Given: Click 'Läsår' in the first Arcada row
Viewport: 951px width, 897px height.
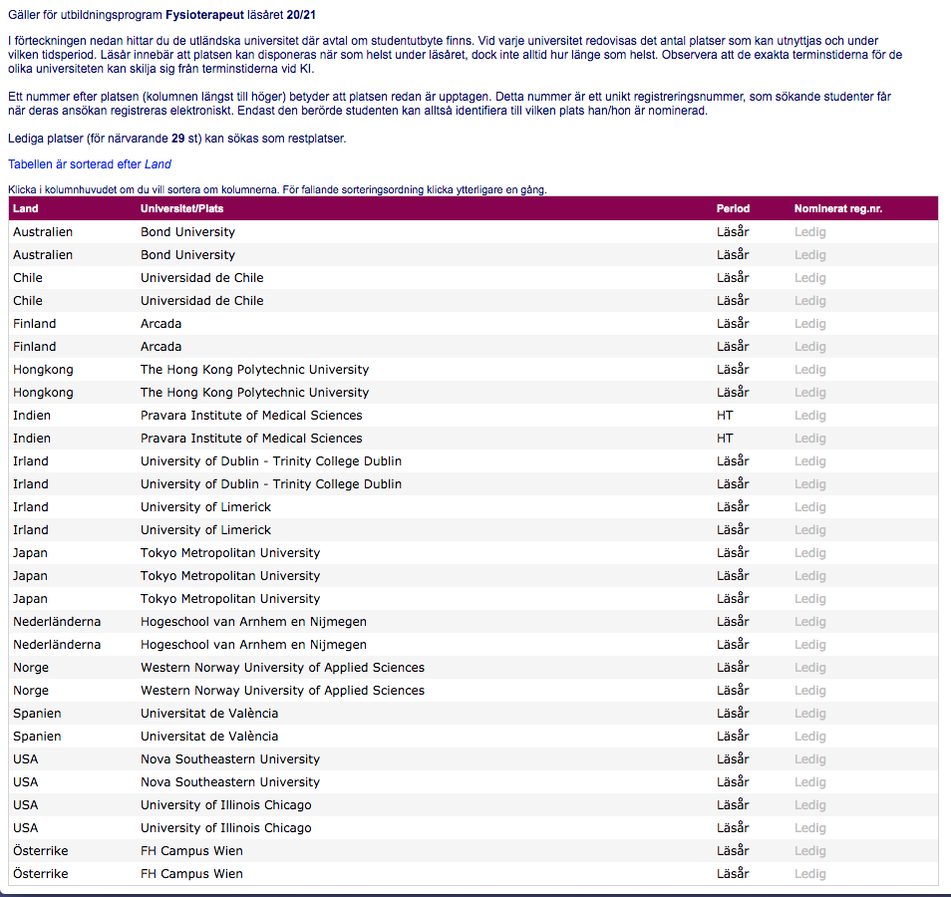Looking at the screenshot, I should [x=733, y=323].
